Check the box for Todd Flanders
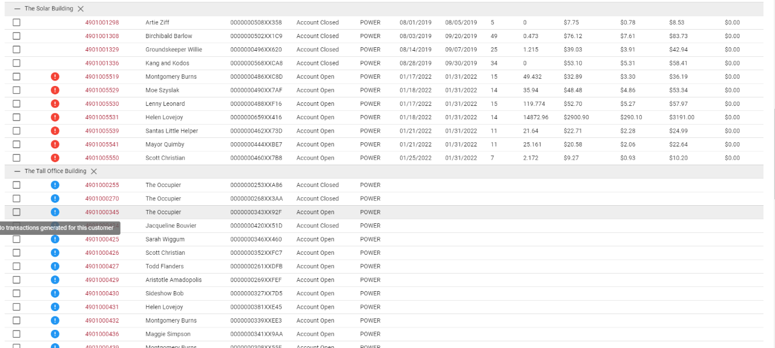The height and width of the screenshot is (348, 775). click(16, 266)
